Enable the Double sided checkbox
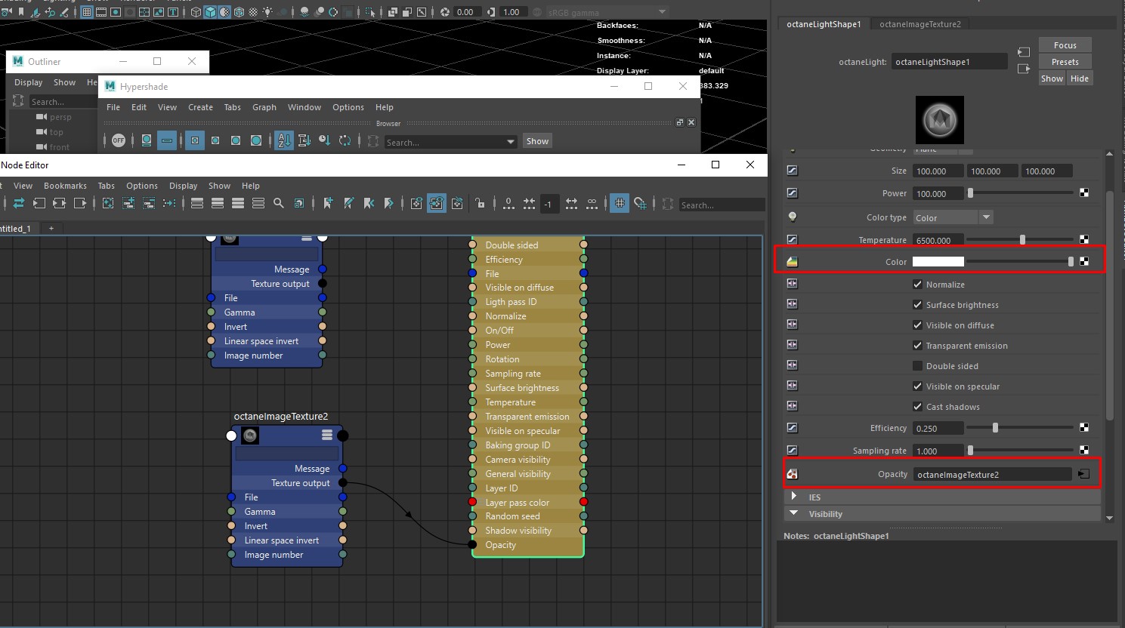This screenshot has height=628, width=1125. click(x=917, y=366)
